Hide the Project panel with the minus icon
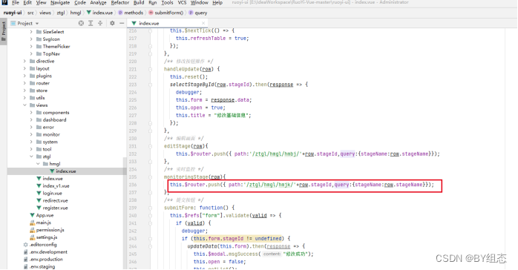This screenshot has width=518, height=270. pyautogui.click(x=122, y=23)
